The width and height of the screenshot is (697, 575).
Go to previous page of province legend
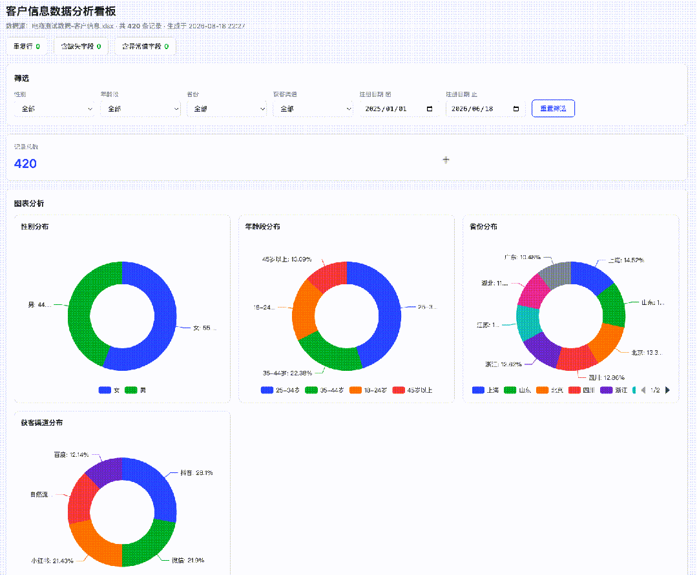[x=643, y=390]
